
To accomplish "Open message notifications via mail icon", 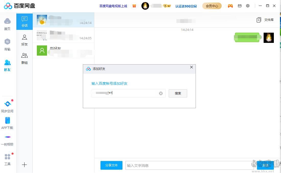I will click(x=240, y=6).
